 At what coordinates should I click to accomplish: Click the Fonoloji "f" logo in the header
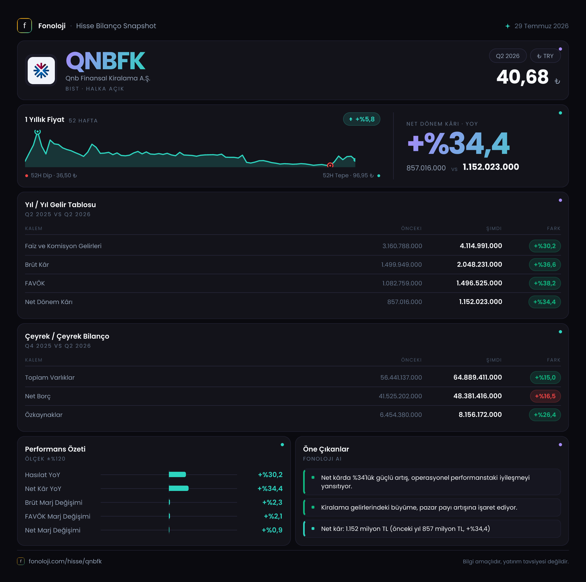[25, 26]
